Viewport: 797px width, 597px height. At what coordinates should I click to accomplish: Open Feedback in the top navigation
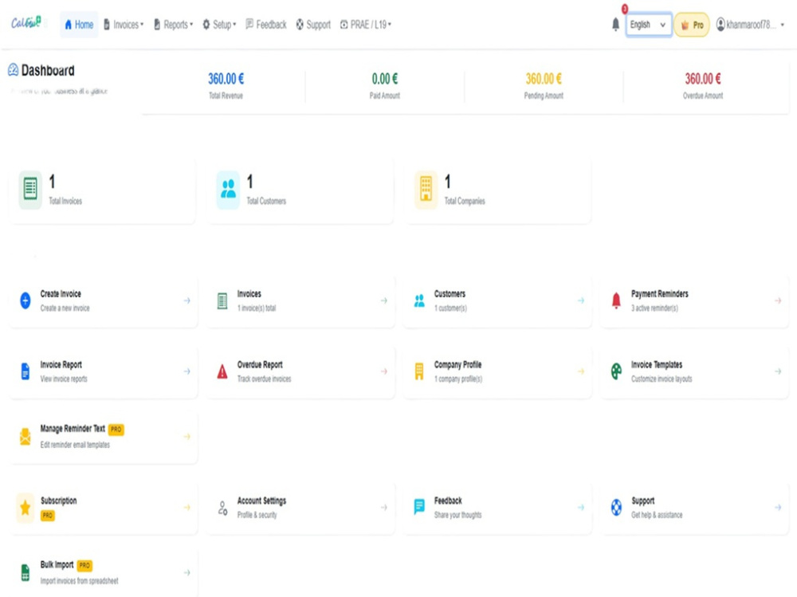pos(266,25)
